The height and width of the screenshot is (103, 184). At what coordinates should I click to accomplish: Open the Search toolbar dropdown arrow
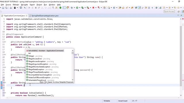(x=129, y=8)
